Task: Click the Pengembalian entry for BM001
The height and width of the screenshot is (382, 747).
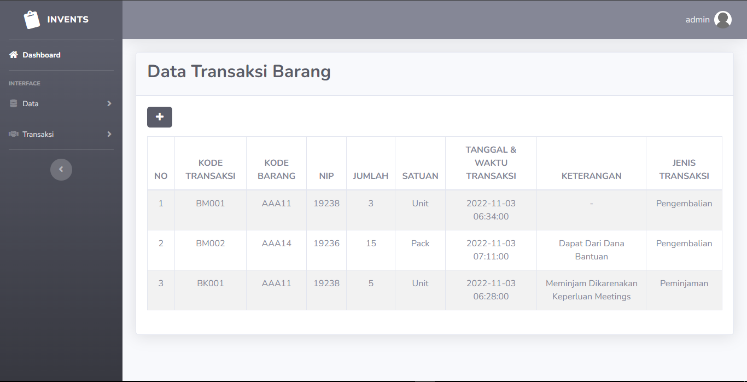Action: pos(684,203)
